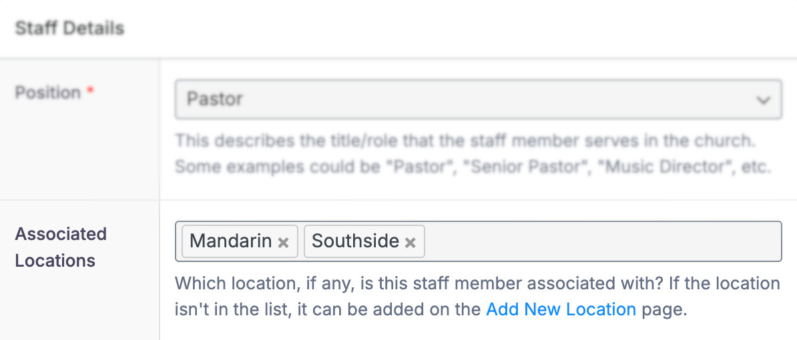Click the quoted "Pastor" example in help text
This screenshot has height=340, width=797.
[x=421, y=166]
